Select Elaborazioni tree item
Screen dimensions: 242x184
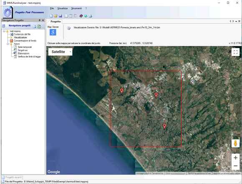click(23, 54)
